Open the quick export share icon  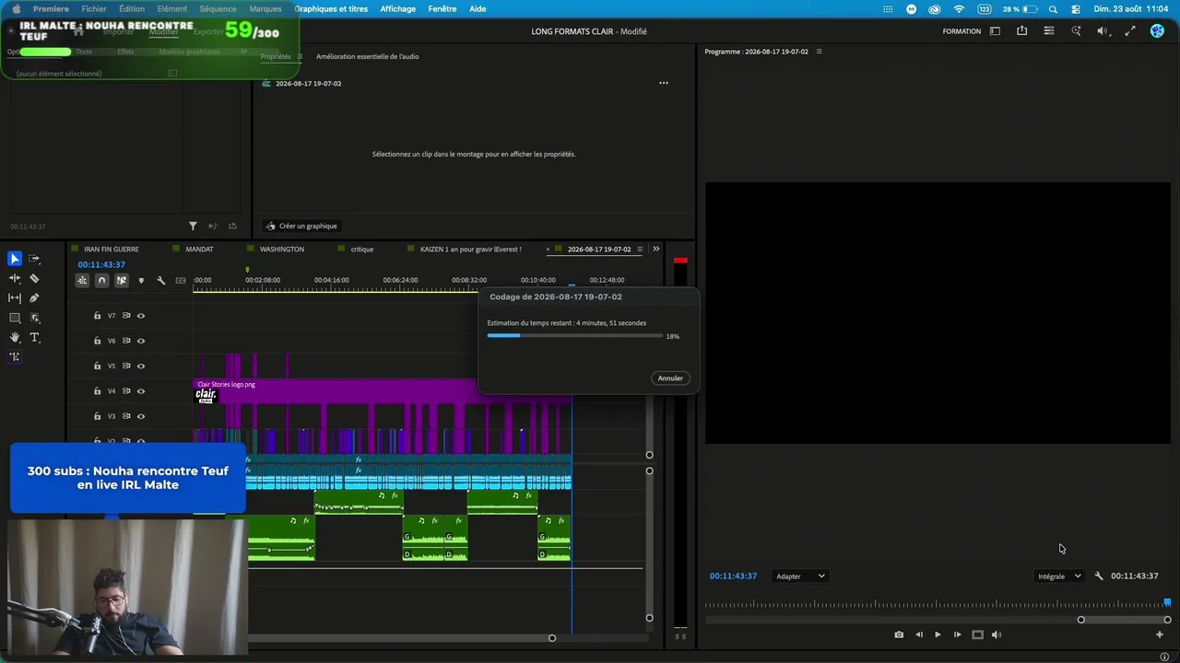(1021, 31)
